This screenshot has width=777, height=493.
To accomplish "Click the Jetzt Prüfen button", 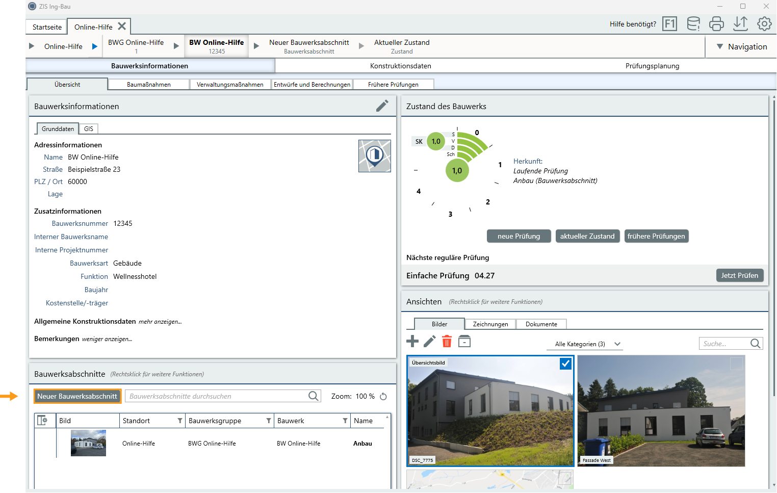I will click(x=740, y=275).
